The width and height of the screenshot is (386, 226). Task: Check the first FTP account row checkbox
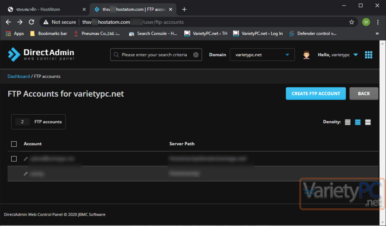tap(14, 159)
